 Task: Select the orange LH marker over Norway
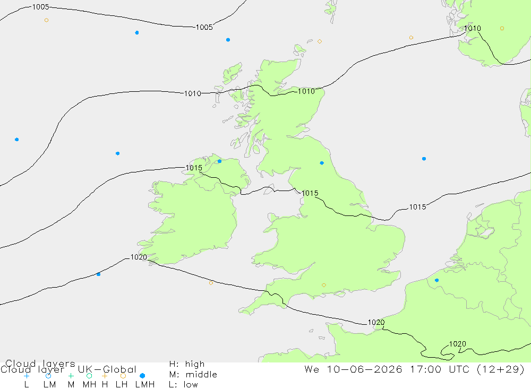[502, 29]
